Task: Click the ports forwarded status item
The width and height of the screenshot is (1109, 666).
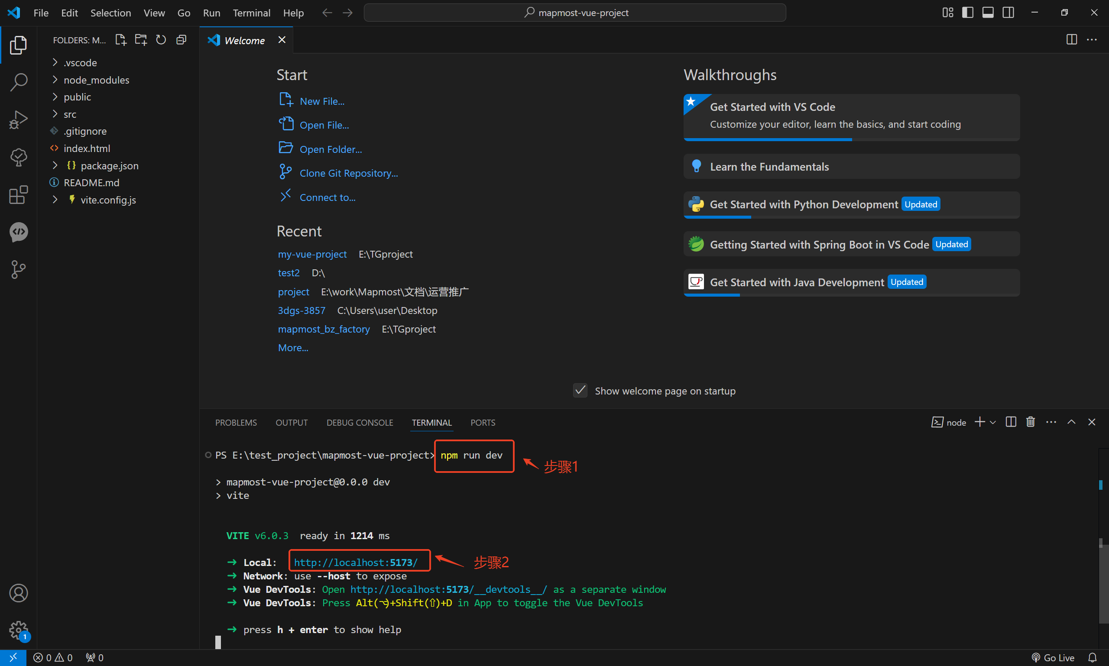Action: (95, 657)
